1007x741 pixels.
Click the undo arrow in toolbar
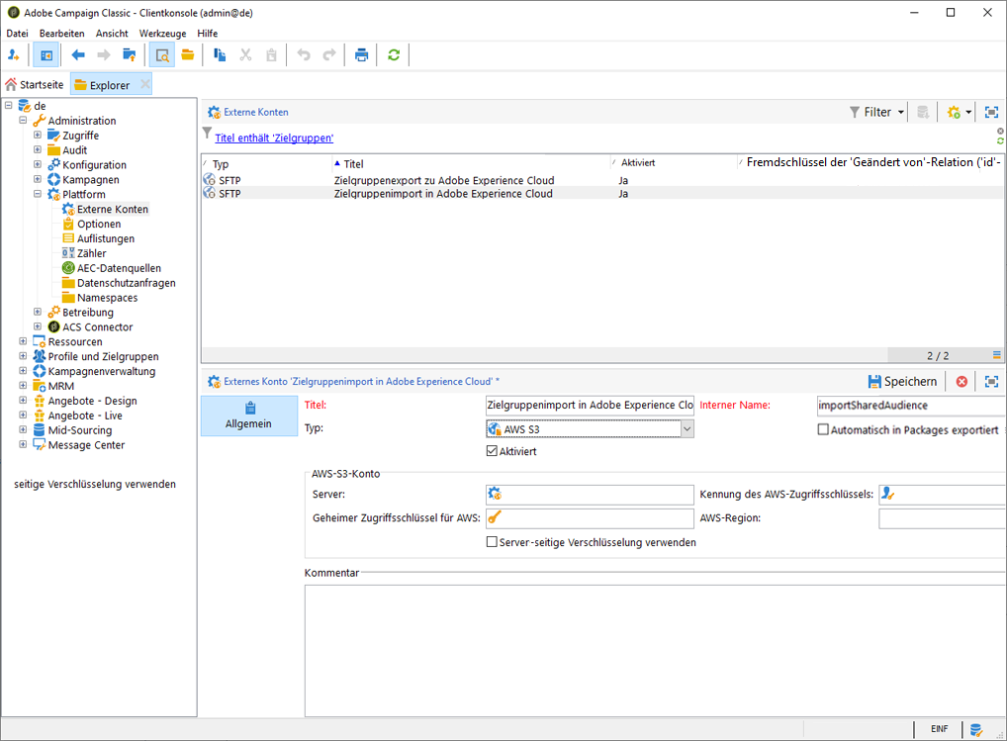[304, 55]
